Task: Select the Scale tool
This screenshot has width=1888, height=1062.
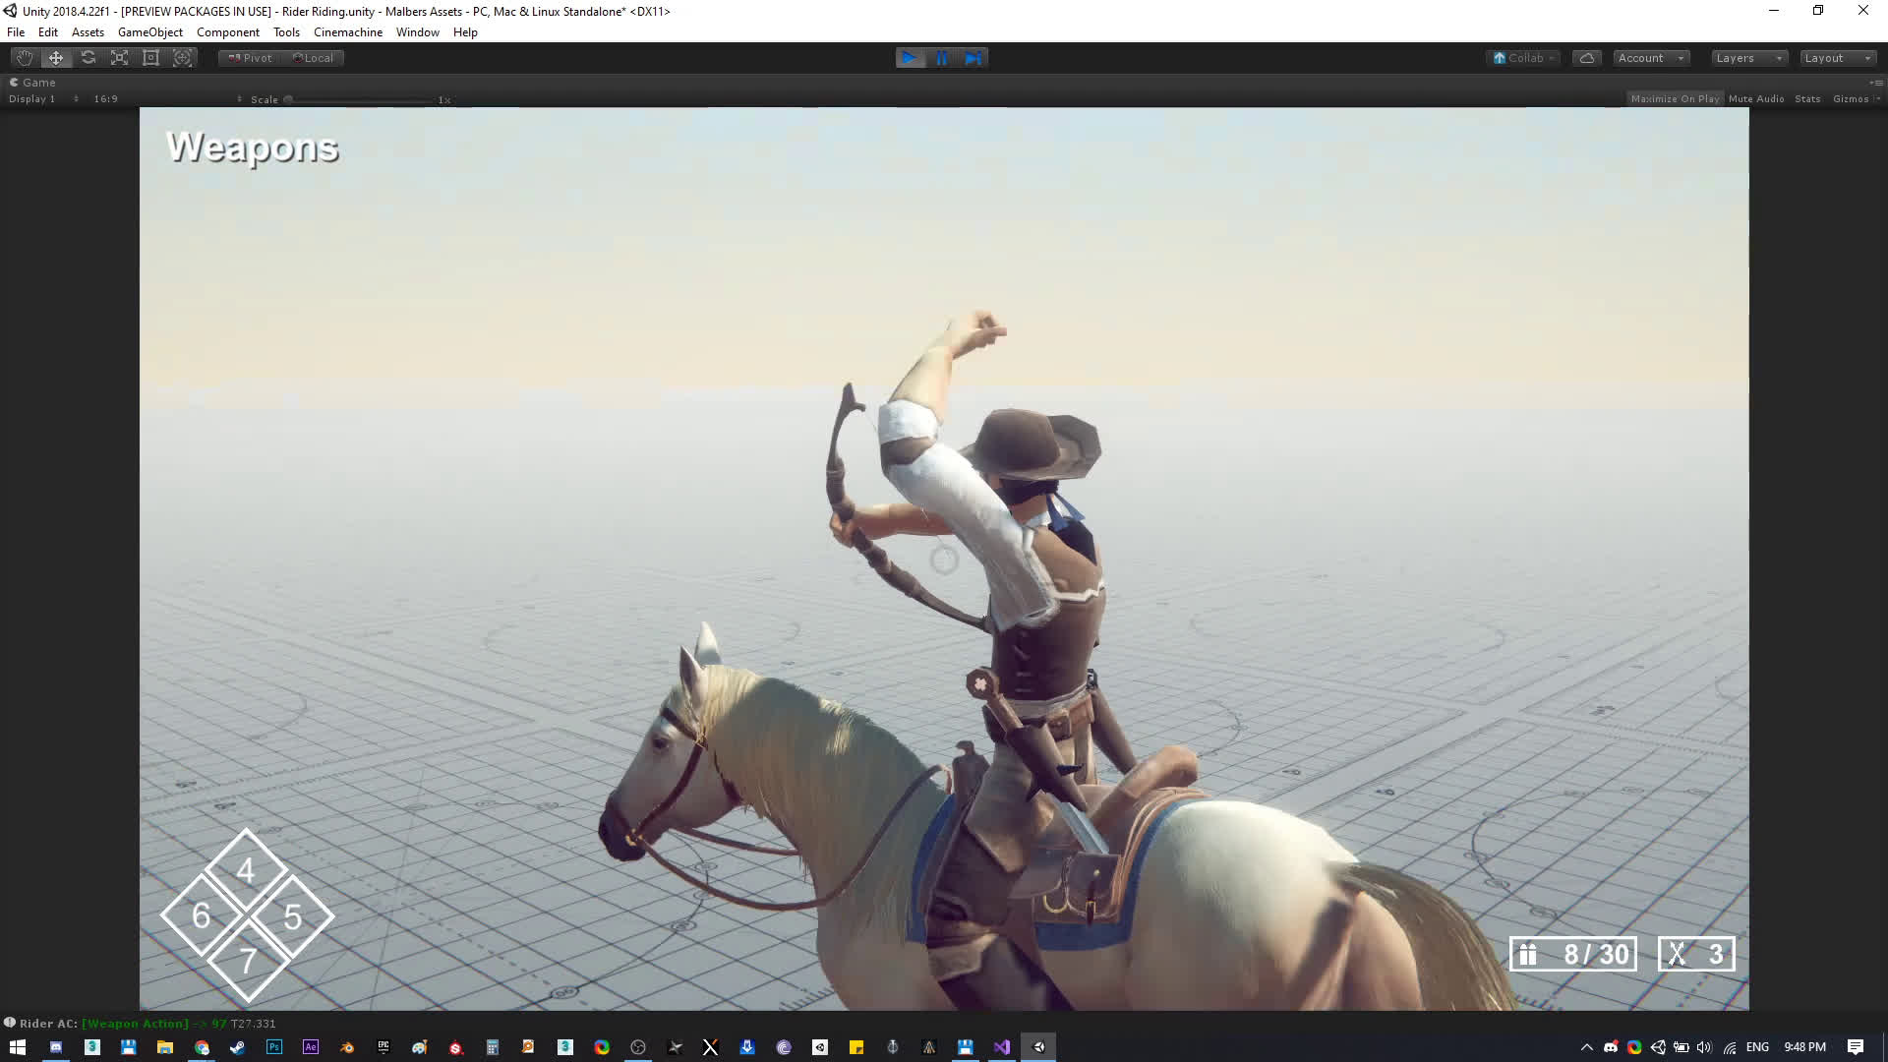Action: pos(120,58)
